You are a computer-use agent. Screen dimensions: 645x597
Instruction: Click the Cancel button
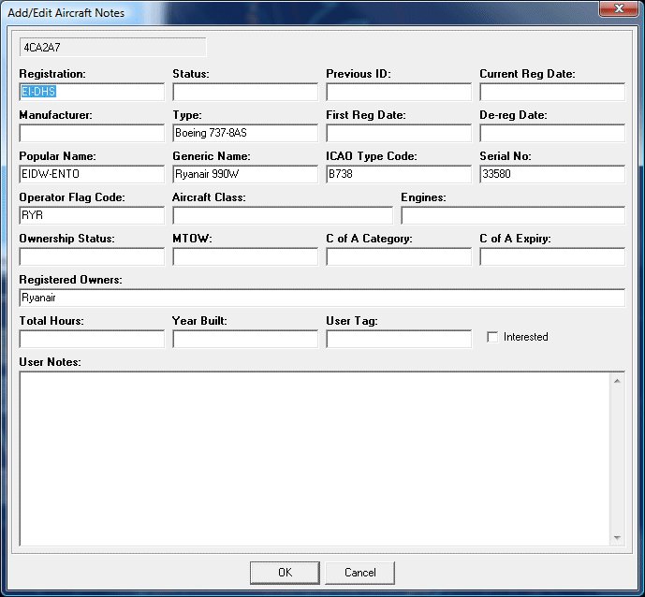click(359, 573)
